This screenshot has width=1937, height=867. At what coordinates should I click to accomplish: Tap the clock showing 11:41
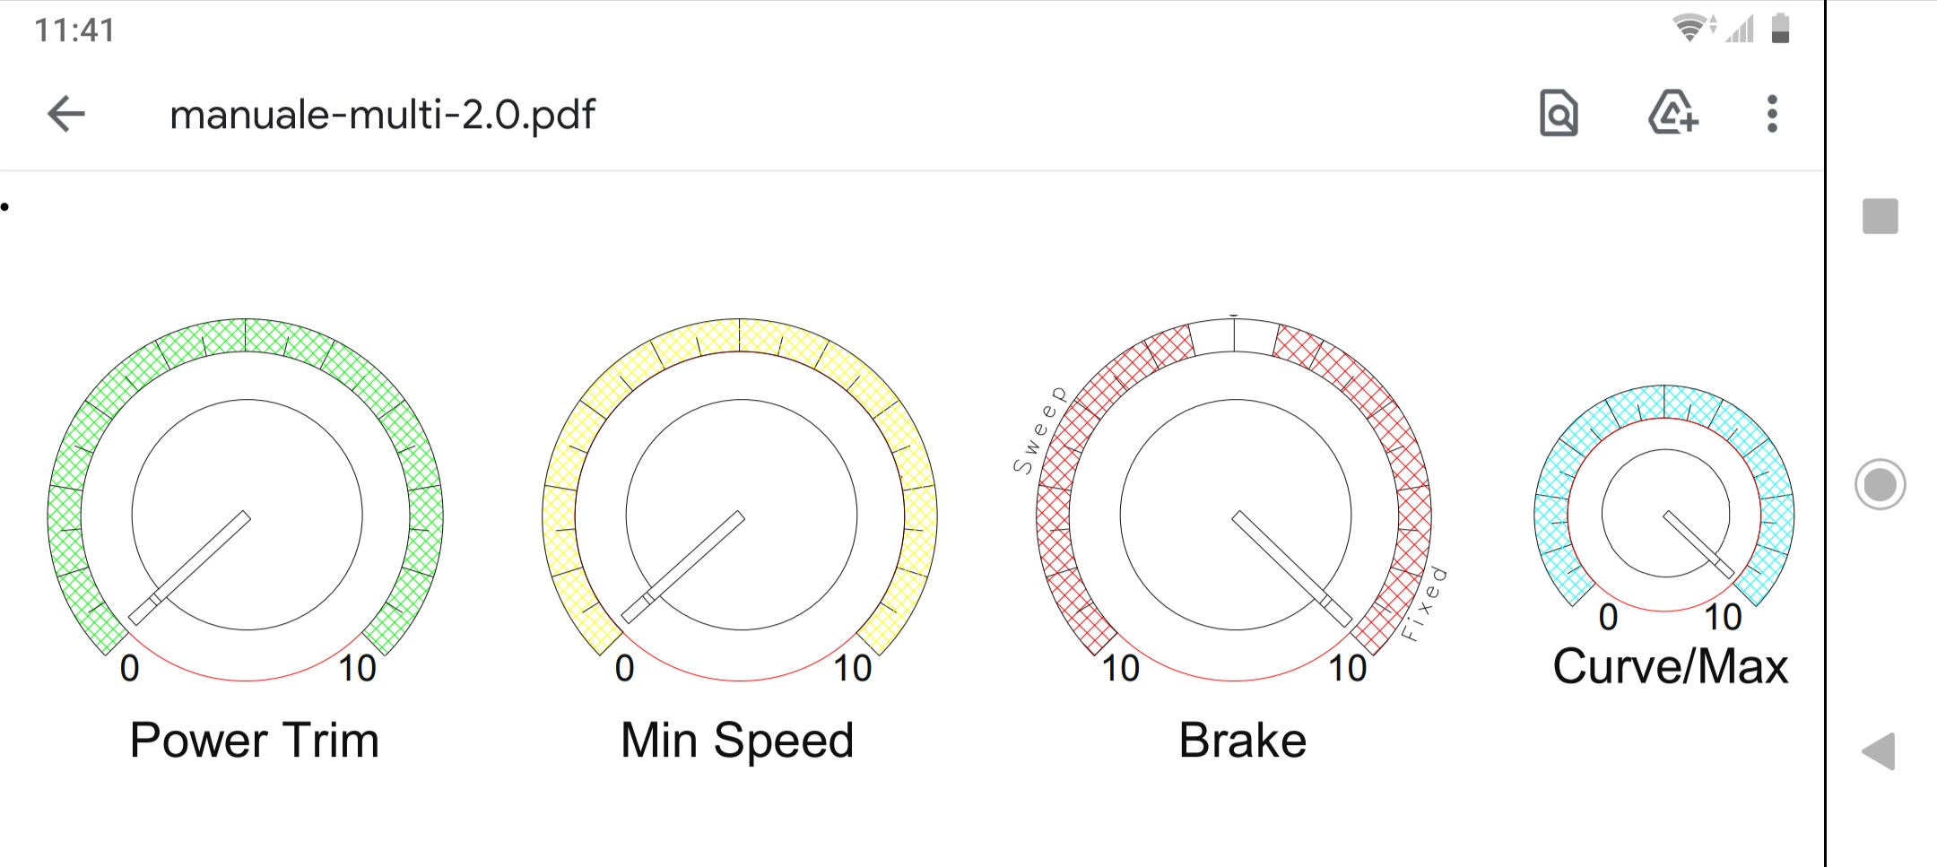74,30
